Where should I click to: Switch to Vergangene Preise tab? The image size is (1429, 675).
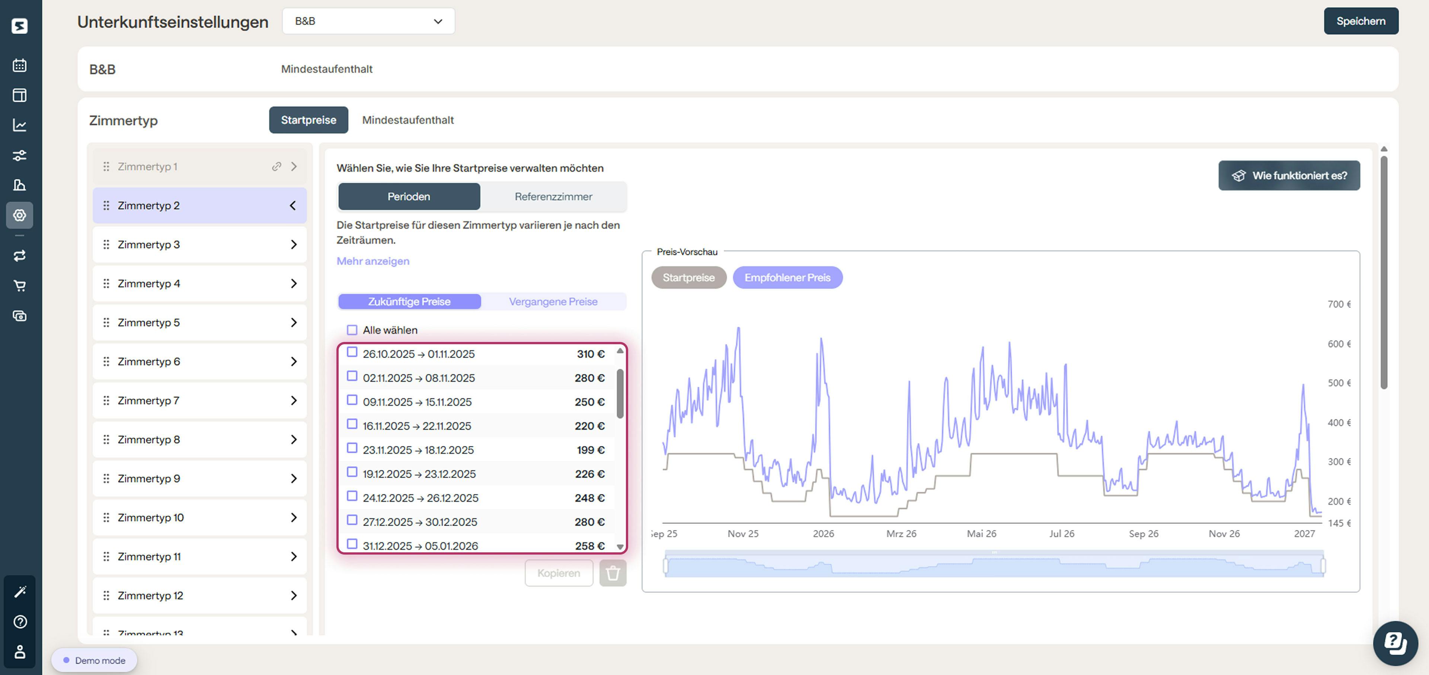tap(553, 301)
